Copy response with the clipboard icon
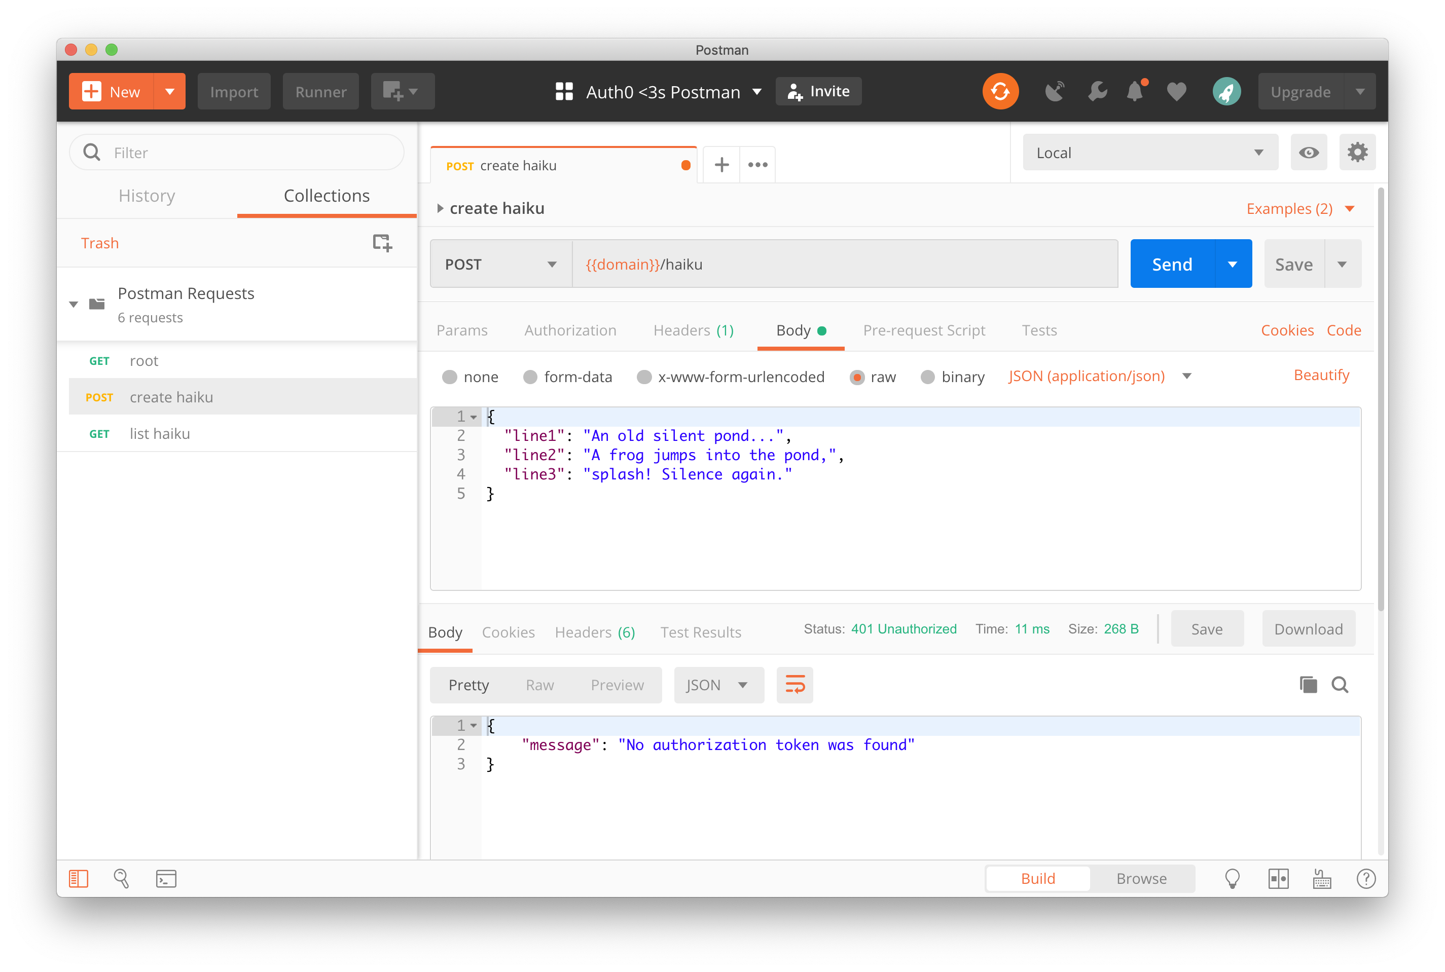The width and height of the screenshot is (1445, 972). click(x=1308, y=685)
